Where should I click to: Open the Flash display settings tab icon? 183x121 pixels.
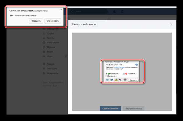click(107, 80)
